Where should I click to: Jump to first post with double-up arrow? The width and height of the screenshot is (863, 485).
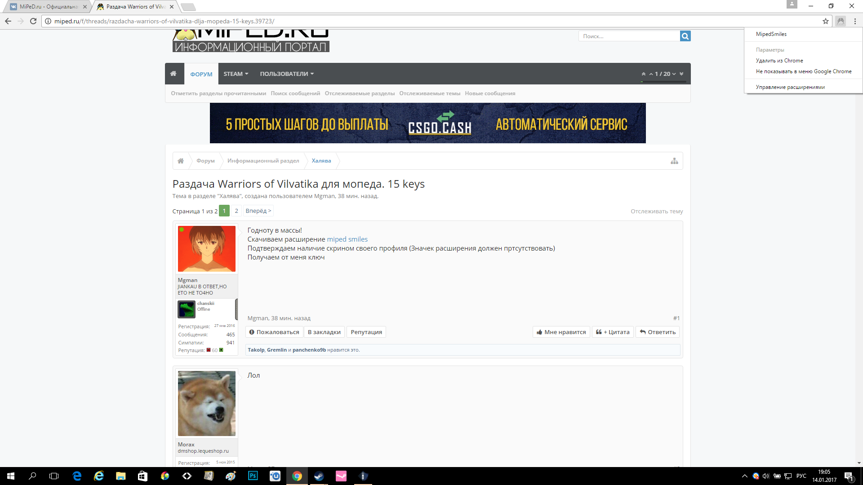pyautogui.click(x=644, y=74)
